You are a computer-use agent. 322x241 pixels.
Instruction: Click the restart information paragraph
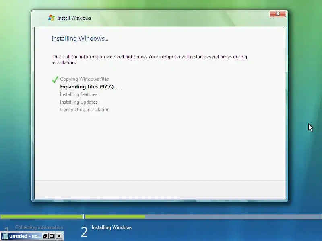coord(149,59)
